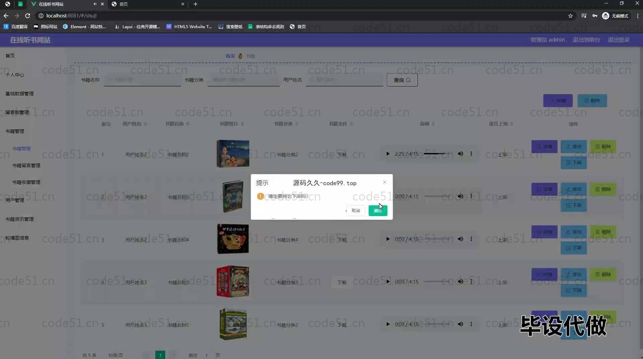Mute audio in the 书籍名称4 row
The width and height of the screenshot is (643, 359).
tap(460, 239)
